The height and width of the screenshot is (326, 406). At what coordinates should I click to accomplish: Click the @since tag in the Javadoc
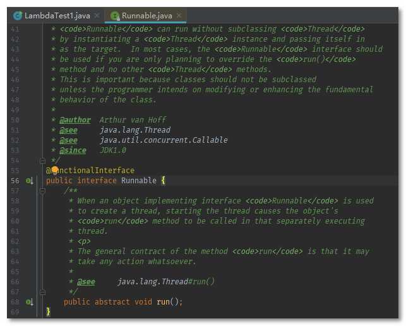click(x=73, y=150)
